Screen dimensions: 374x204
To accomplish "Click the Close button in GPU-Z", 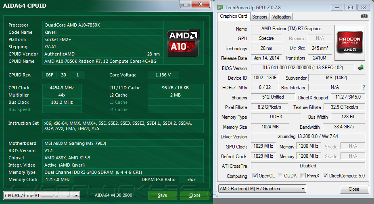I will point(354,189).
